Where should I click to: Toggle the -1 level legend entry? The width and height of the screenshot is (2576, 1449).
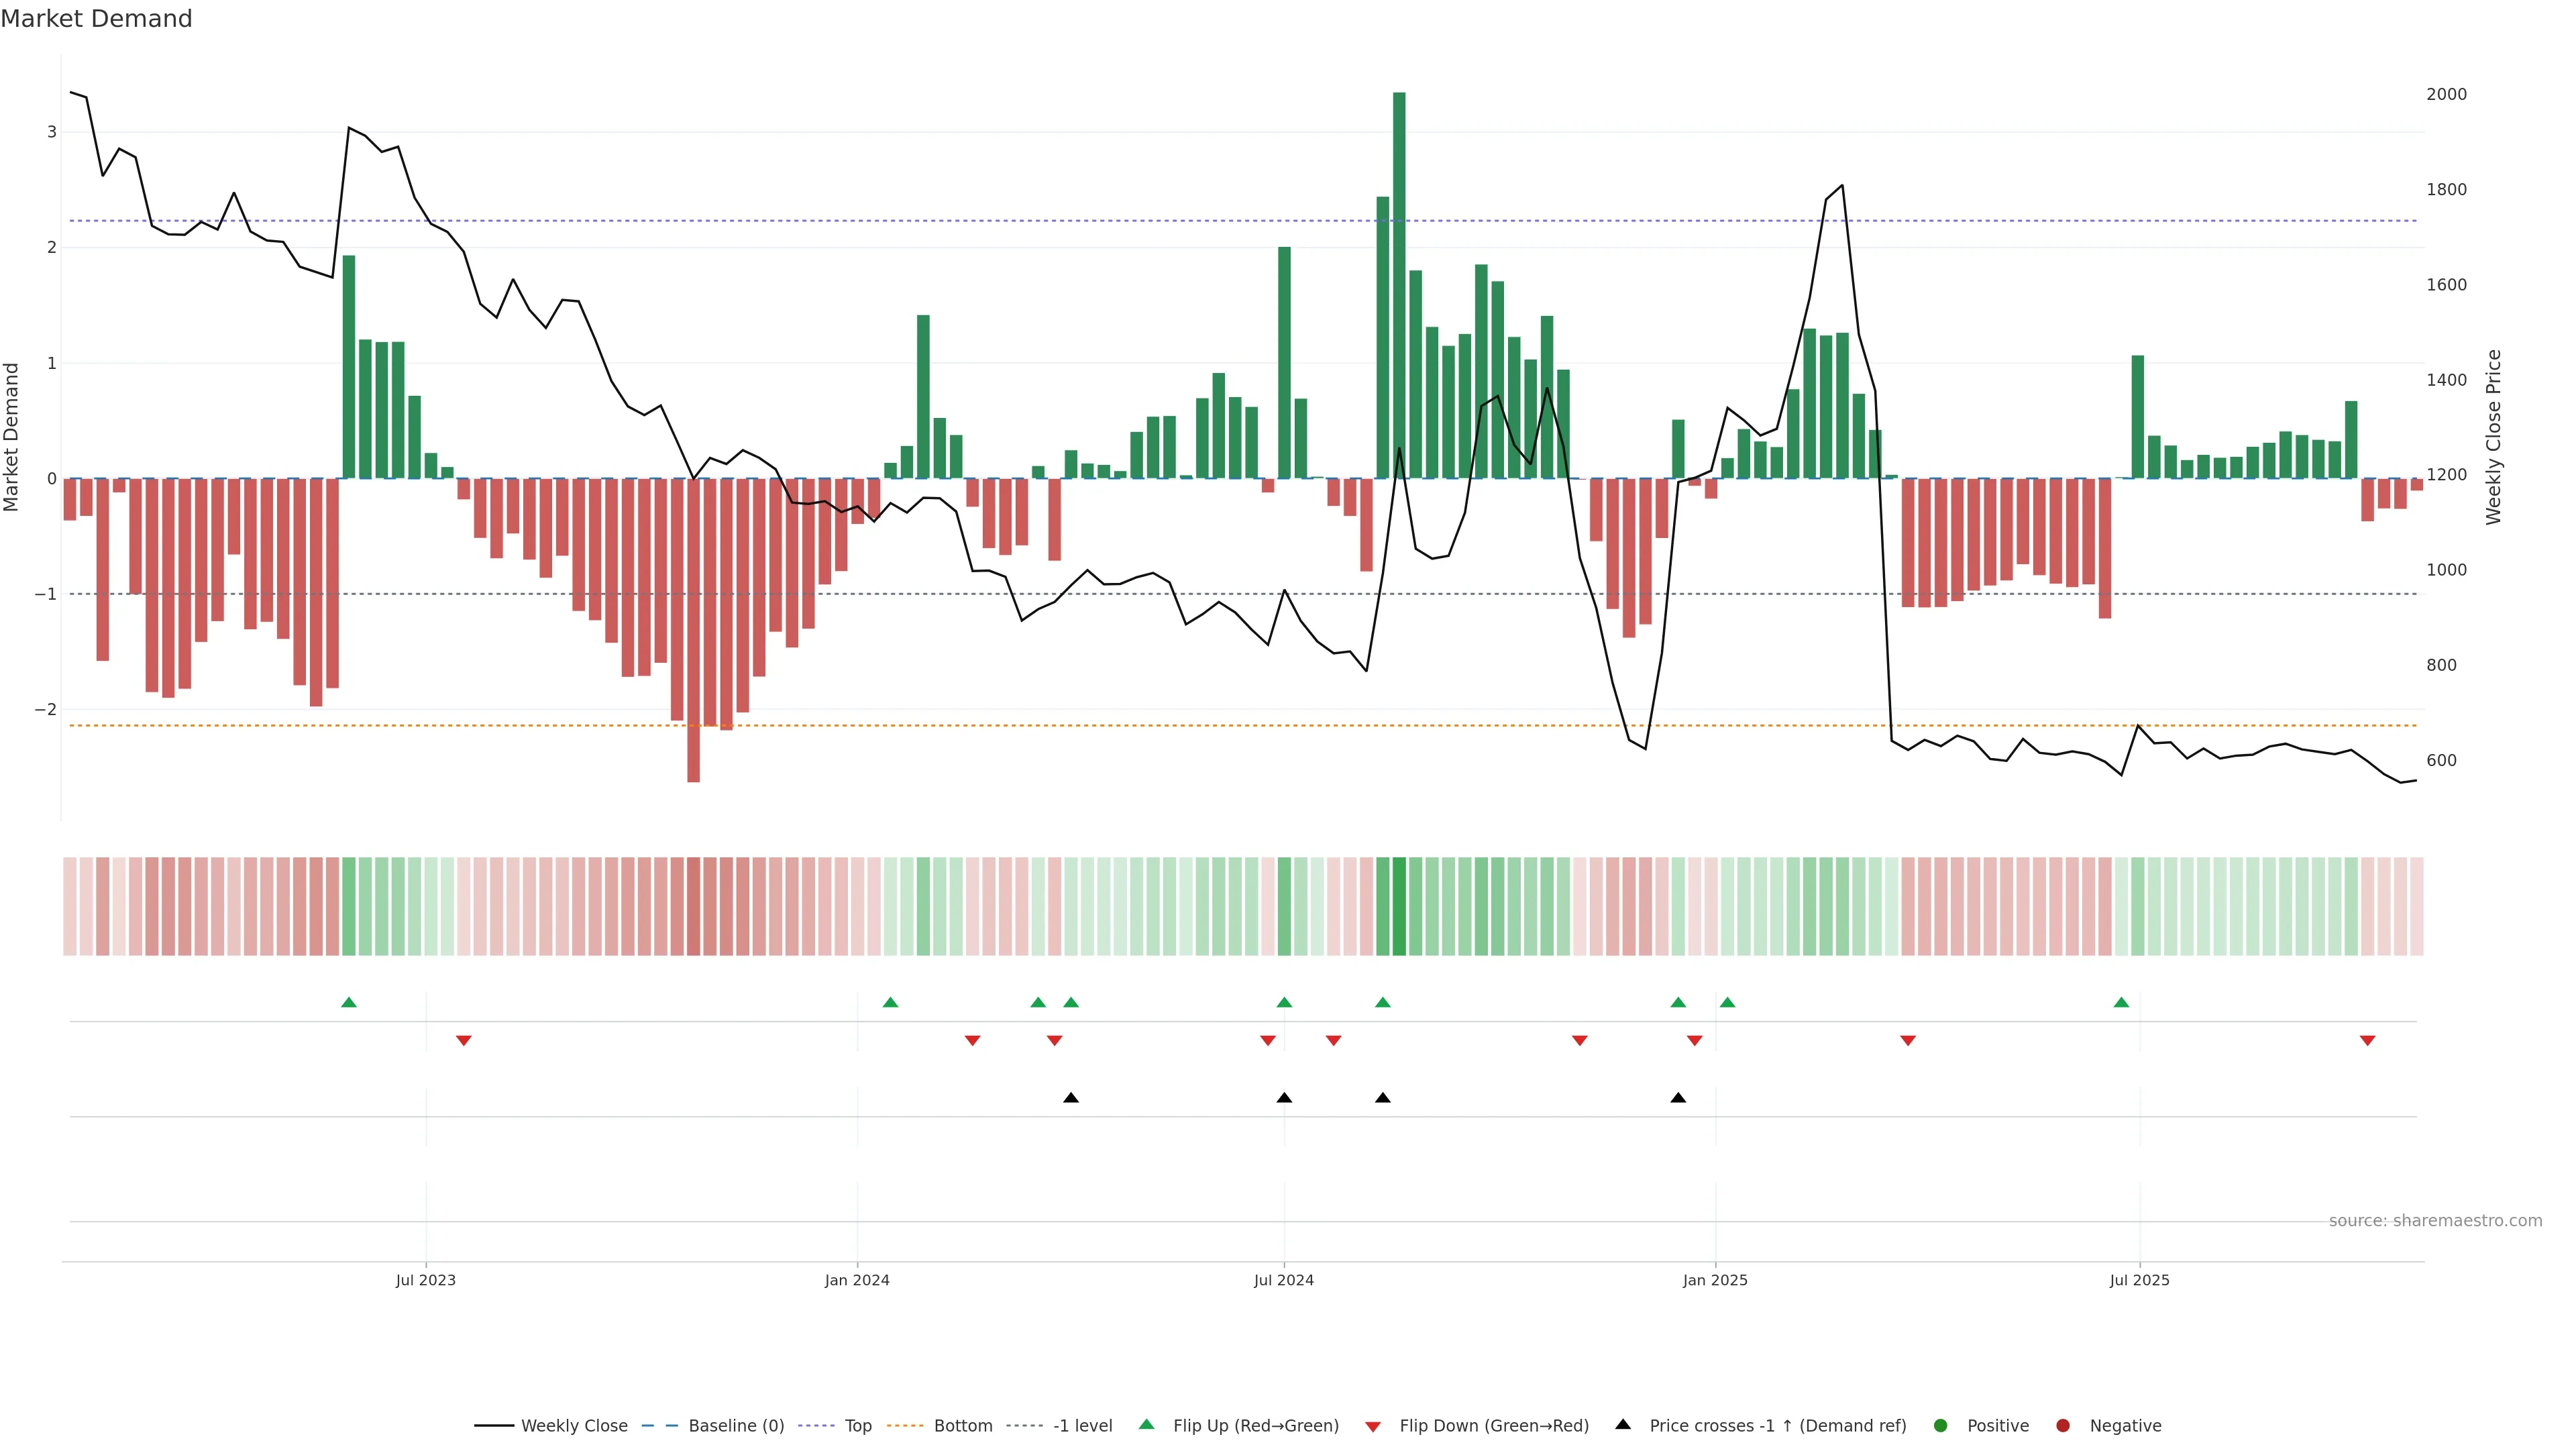point(1082,1425)
